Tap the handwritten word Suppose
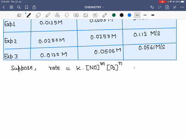This screenshot has height=139, width=186. point(24,68)
